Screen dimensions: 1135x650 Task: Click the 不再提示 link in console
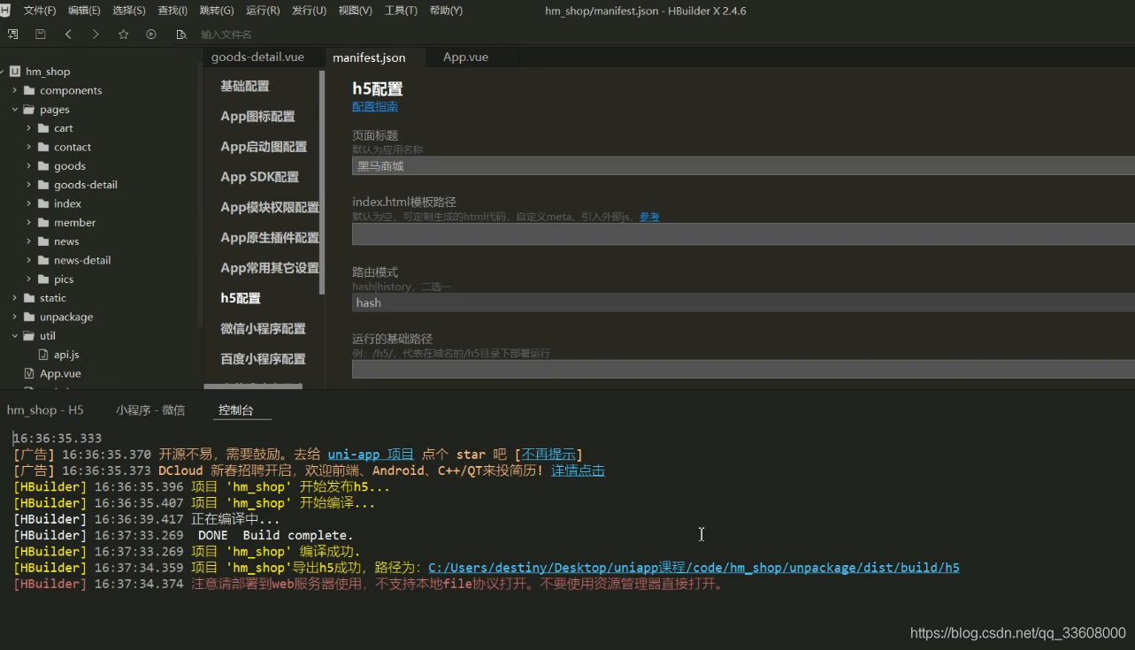coord(548,455)
